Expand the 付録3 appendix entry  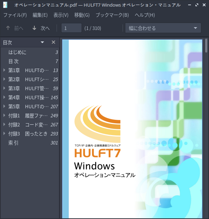point(4,134)
